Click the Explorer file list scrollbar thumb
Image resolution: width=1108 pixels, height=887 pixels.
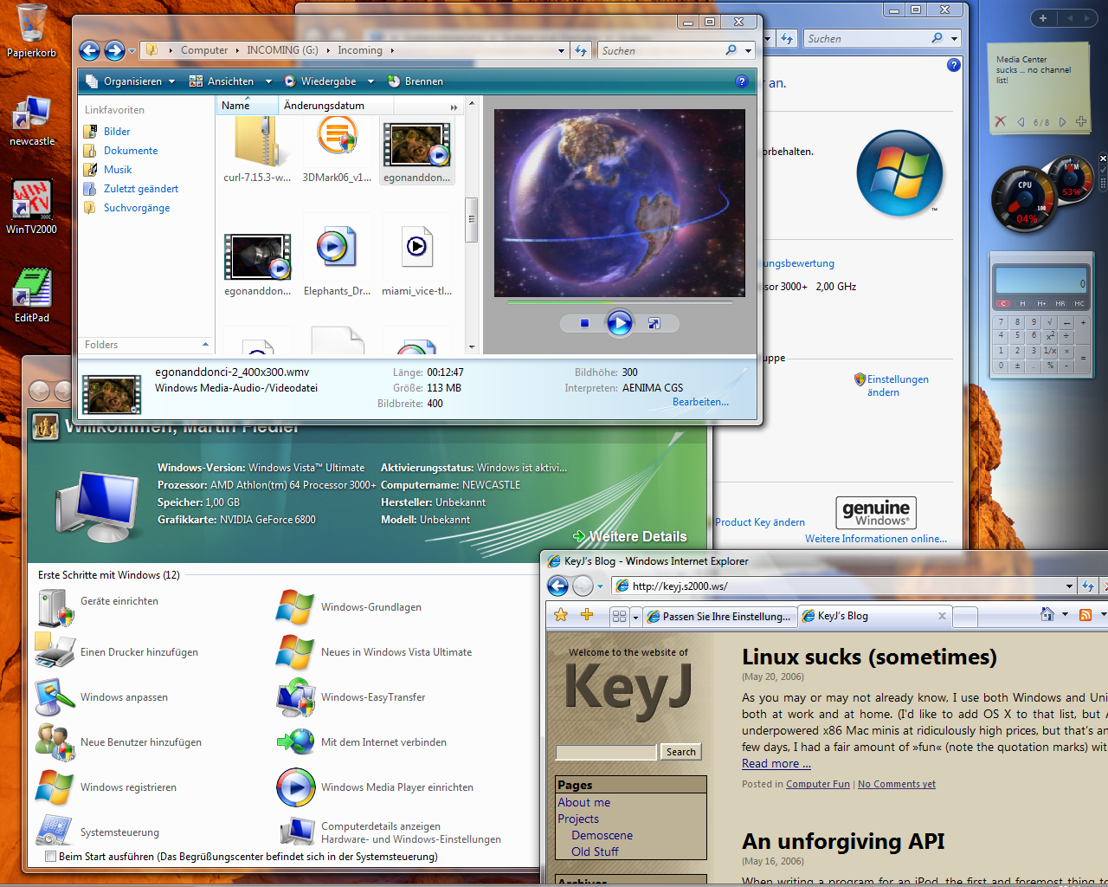tap(472, 220)
